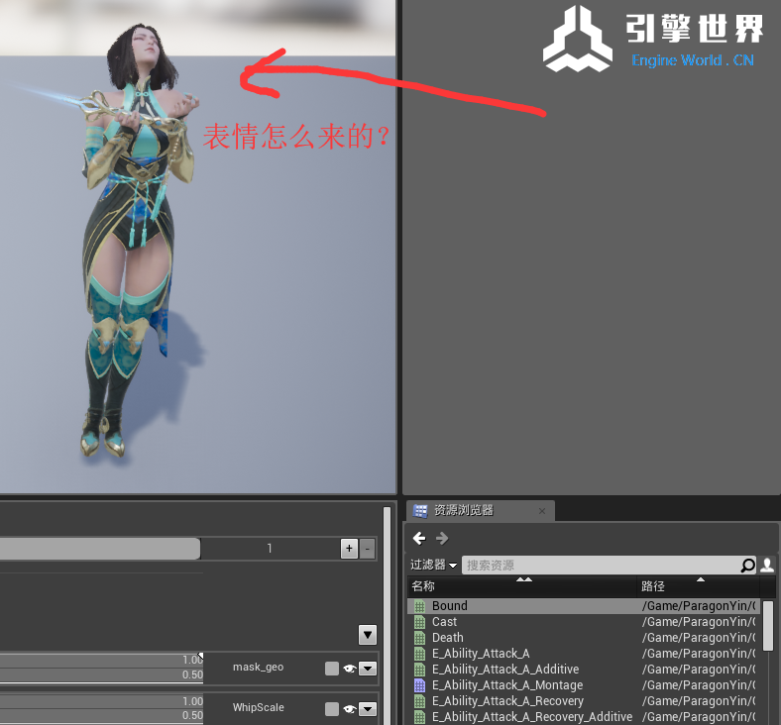Toggle mask_geo curve visibility eye
Screen dimensions: 781x725
coord(349,669)
